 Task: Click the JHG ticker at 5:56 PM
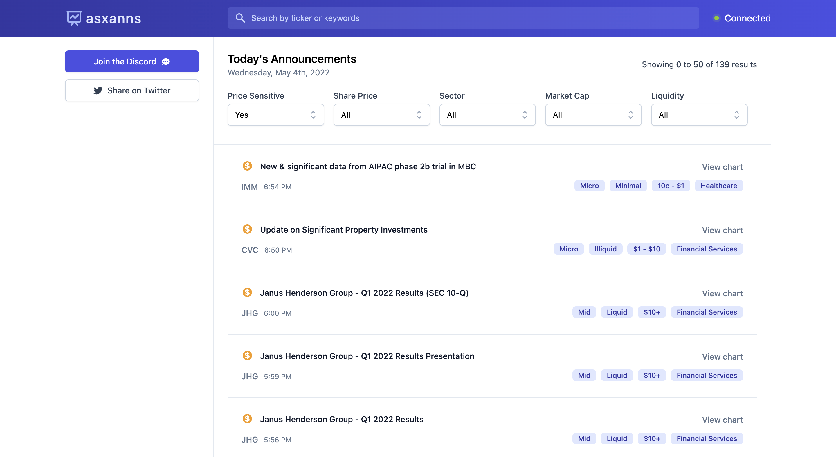(x=250, y=440)
